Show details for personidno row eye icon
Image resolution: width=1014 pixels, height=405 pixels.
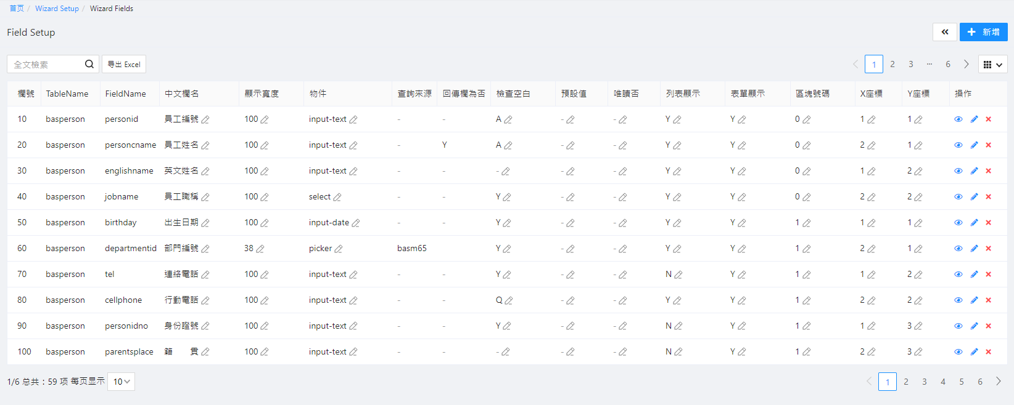(x=958, y=326)
